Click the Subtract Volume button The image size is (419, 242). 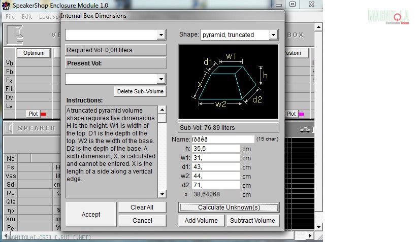pos(252,221)
